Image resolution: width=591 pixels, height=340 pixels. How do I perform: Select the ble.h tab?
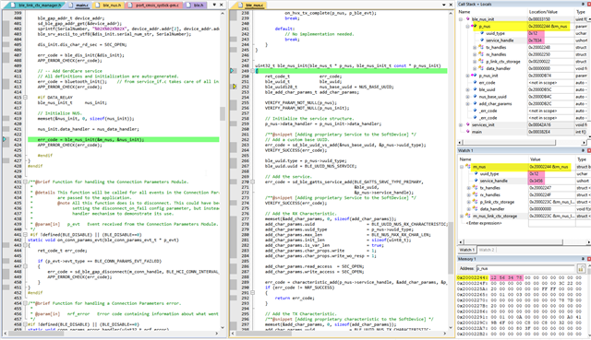coord(196,6)
